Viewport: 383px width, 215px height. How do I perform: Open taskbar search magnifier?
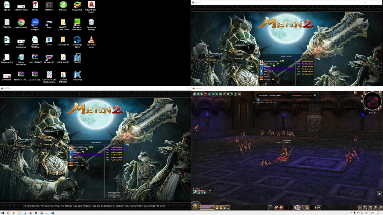(8, 213)
